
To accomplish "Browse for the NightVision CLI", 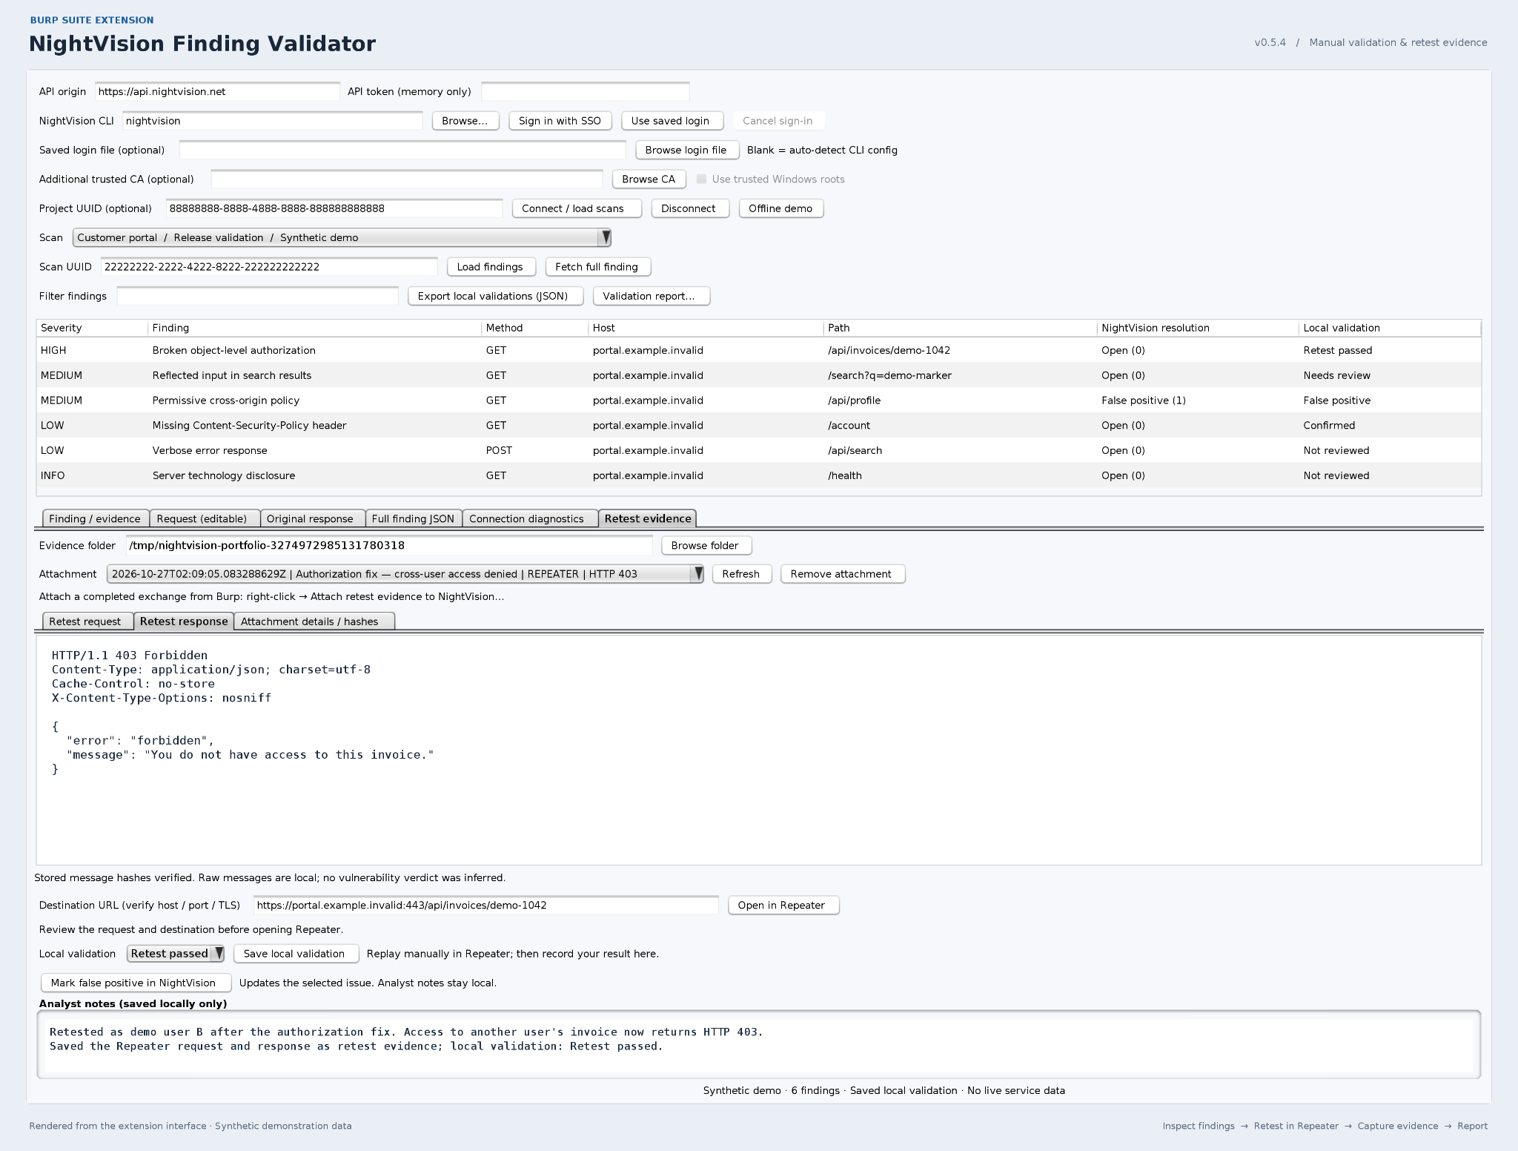I will (x=465, y=121).
